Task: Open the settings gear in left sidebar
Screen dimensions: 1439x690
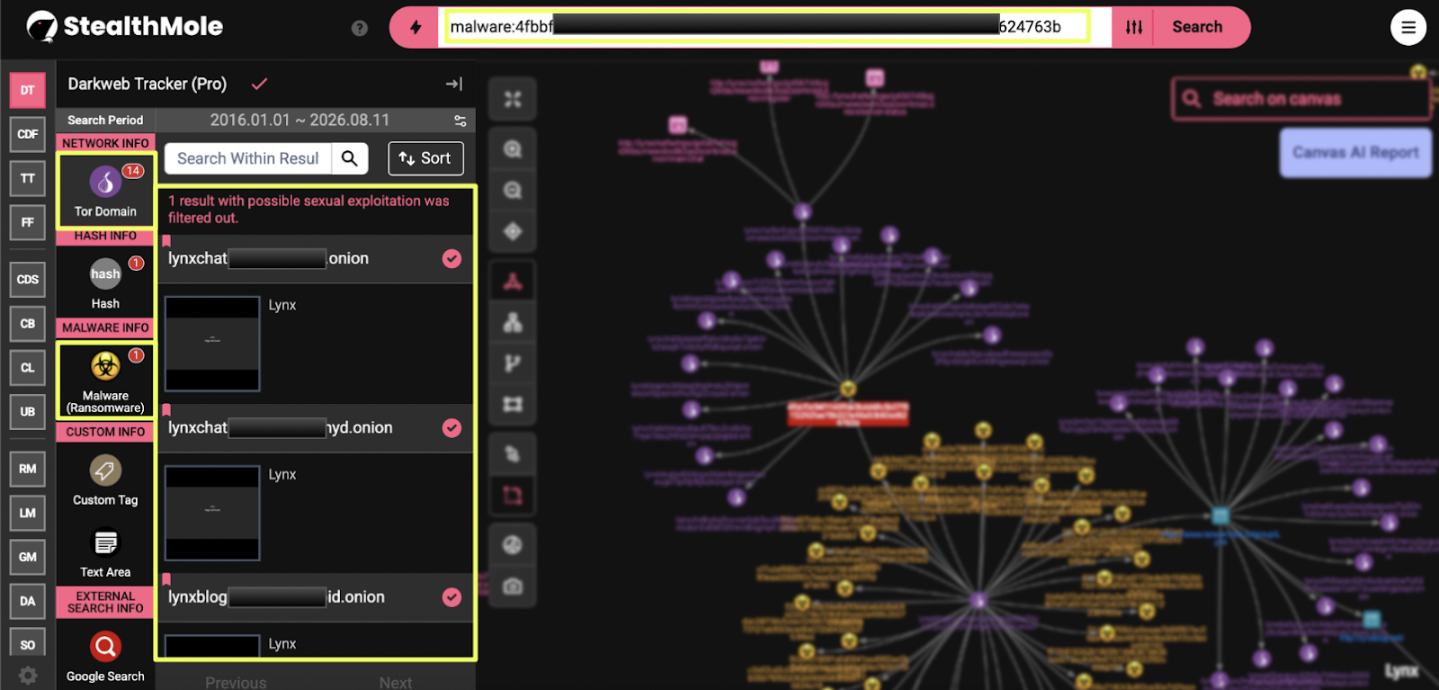Action: tap(28, 675)
